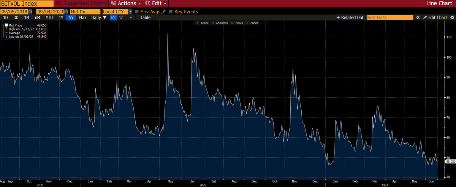Viewport: 456px width, 187px height.
Task: Select the 1M range tab
Action: (27, 17)
